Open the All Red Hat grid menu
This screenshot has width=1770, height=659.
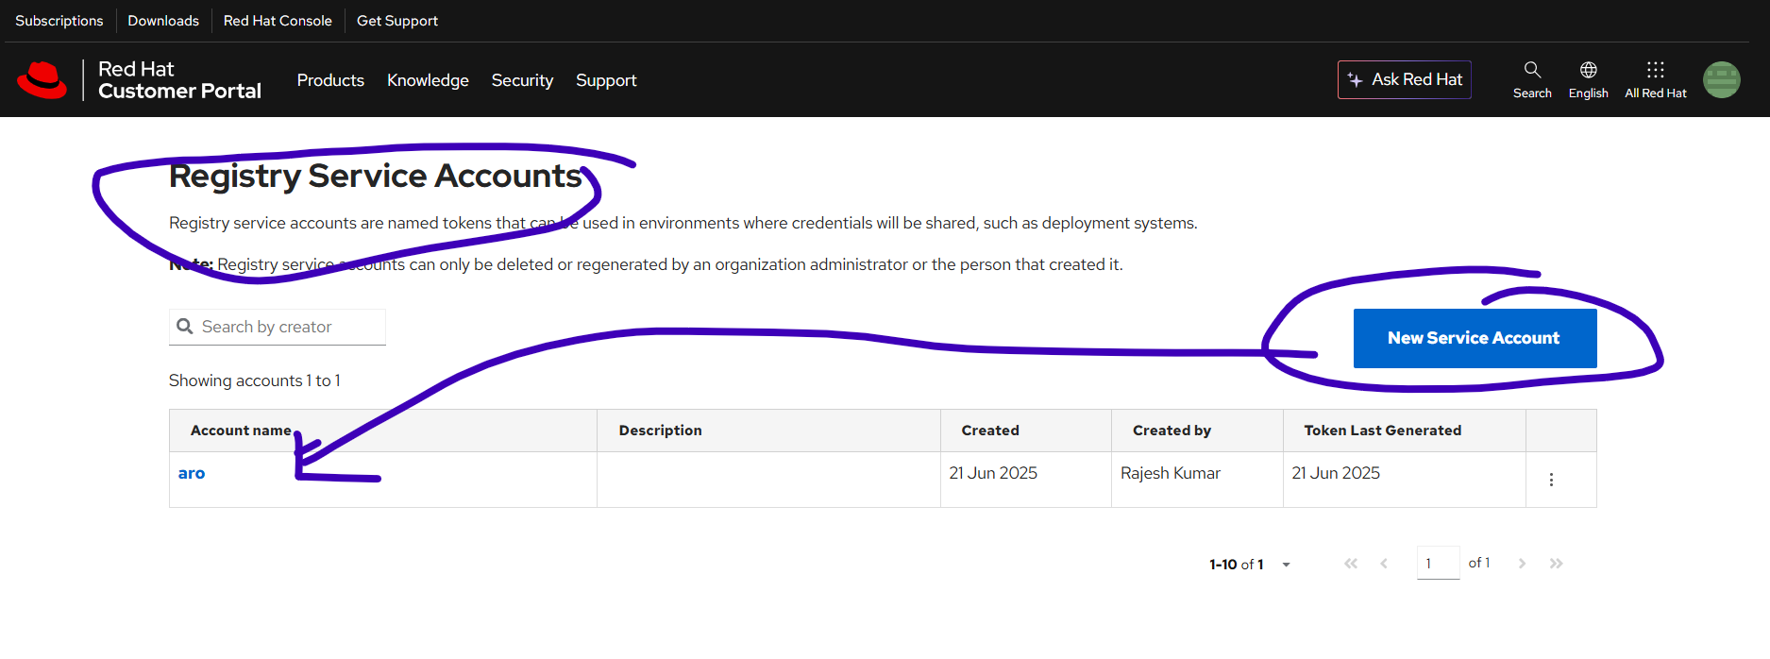tap(1656, 79)
